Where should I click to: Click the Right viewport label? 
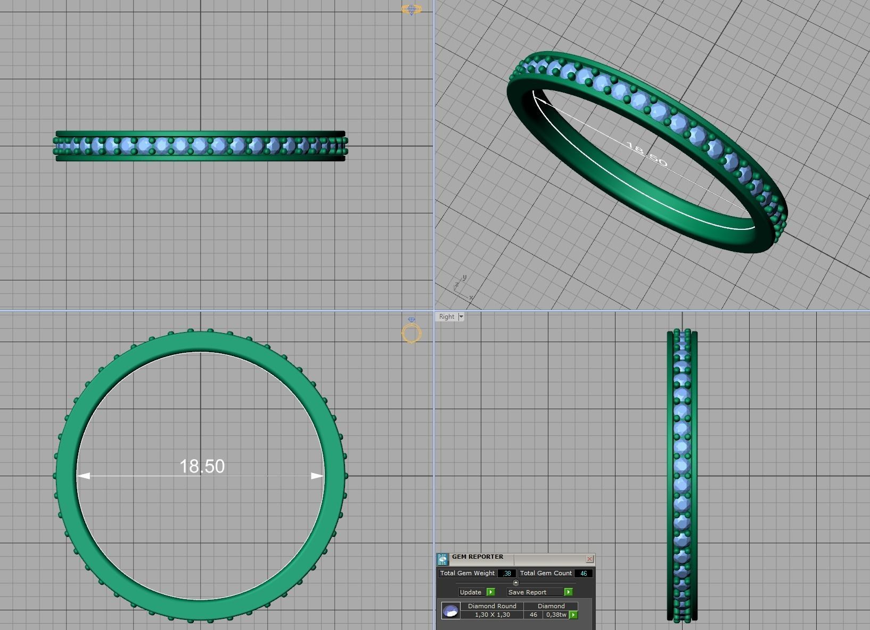pyautogui.click(x=447, y=317)
